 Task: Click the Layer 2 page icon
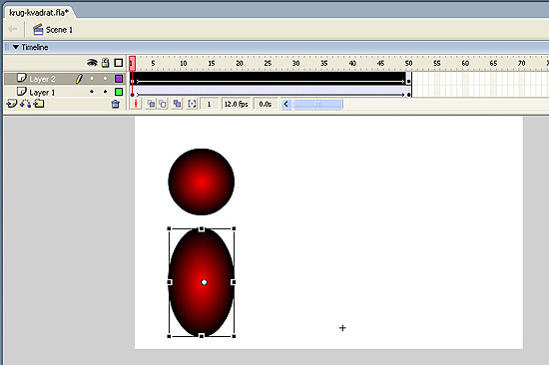22,78
